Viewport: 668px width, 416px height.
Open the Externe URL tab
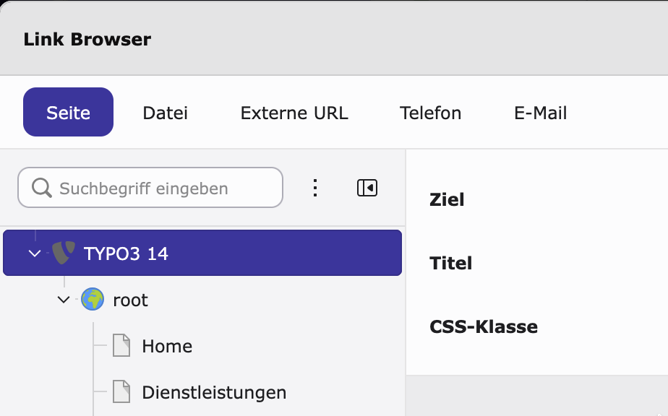[294, 113]
